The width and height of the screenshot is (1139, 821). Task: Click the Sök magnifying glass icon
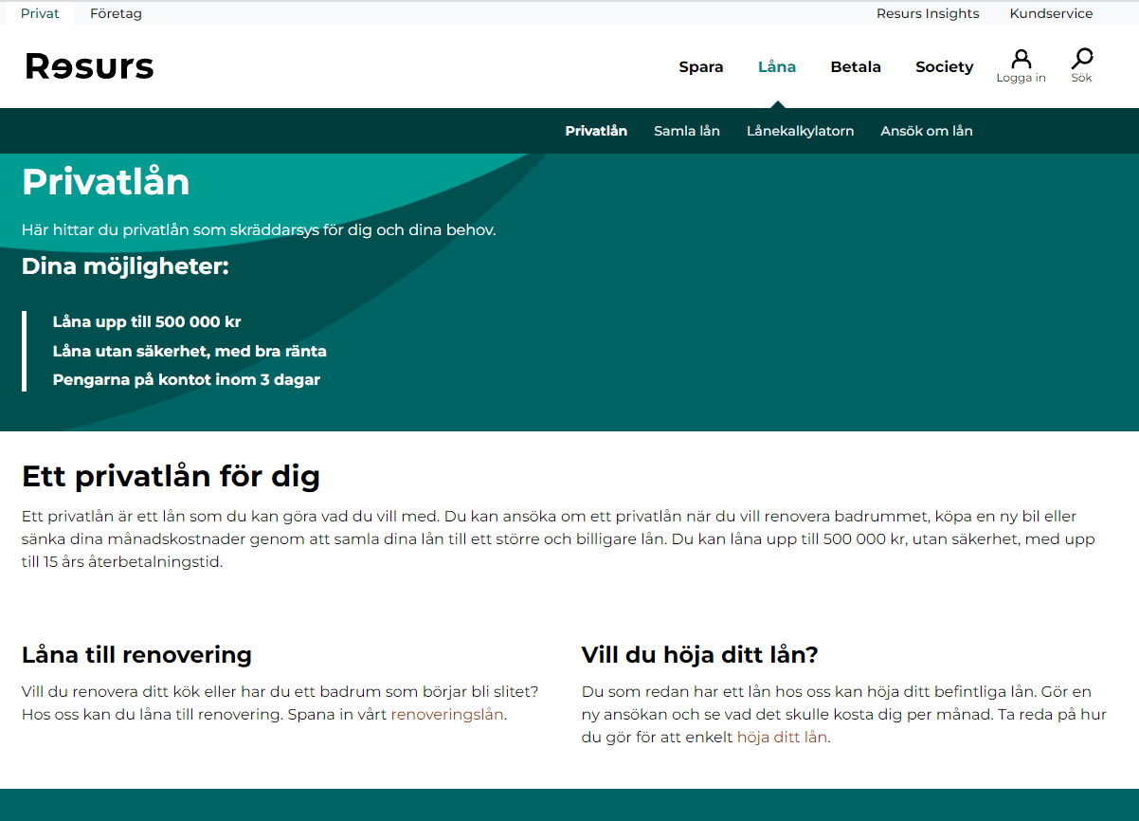click(1081, 60)
